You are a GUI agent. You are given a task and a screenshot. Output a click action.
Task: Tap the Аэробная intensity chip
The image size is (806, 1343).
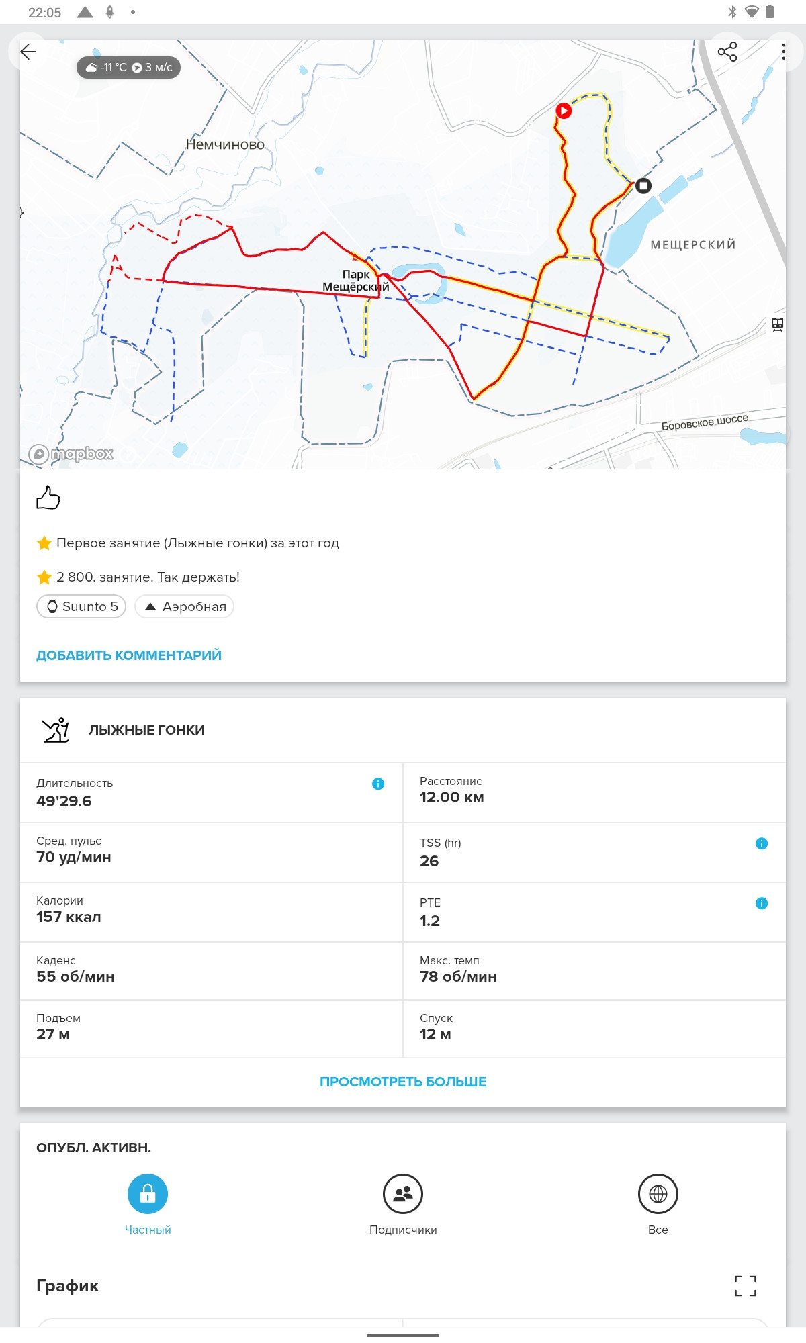(x=185, y=606)
